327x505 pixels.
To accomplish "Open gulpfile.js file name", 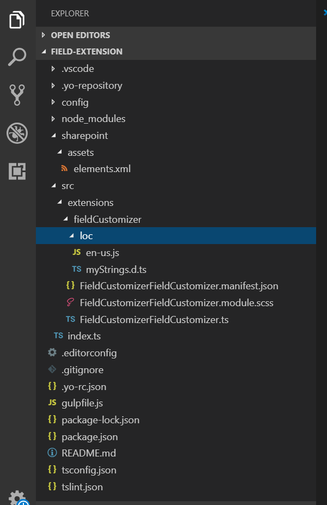I will (82, 403).
